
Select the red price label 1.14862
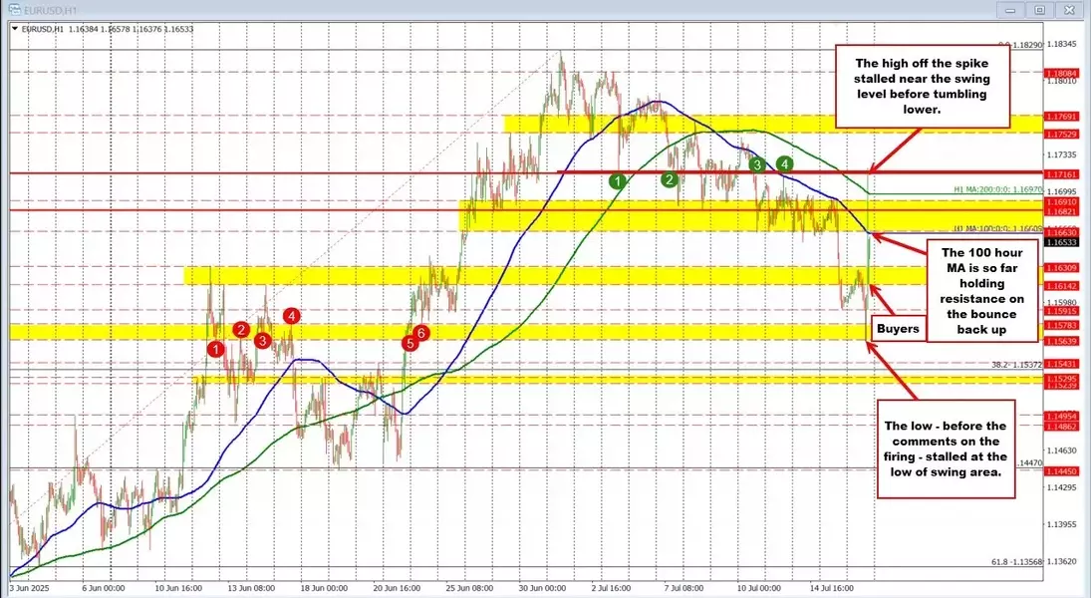point(1061,426)
